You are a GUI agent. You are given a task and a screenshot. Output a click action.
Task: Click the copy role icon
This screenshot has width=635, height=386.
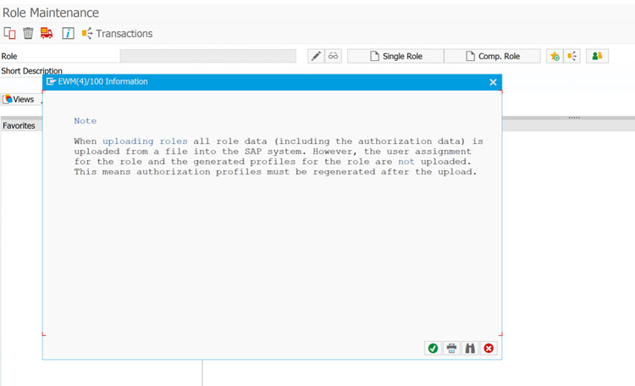tap(10, 33)
